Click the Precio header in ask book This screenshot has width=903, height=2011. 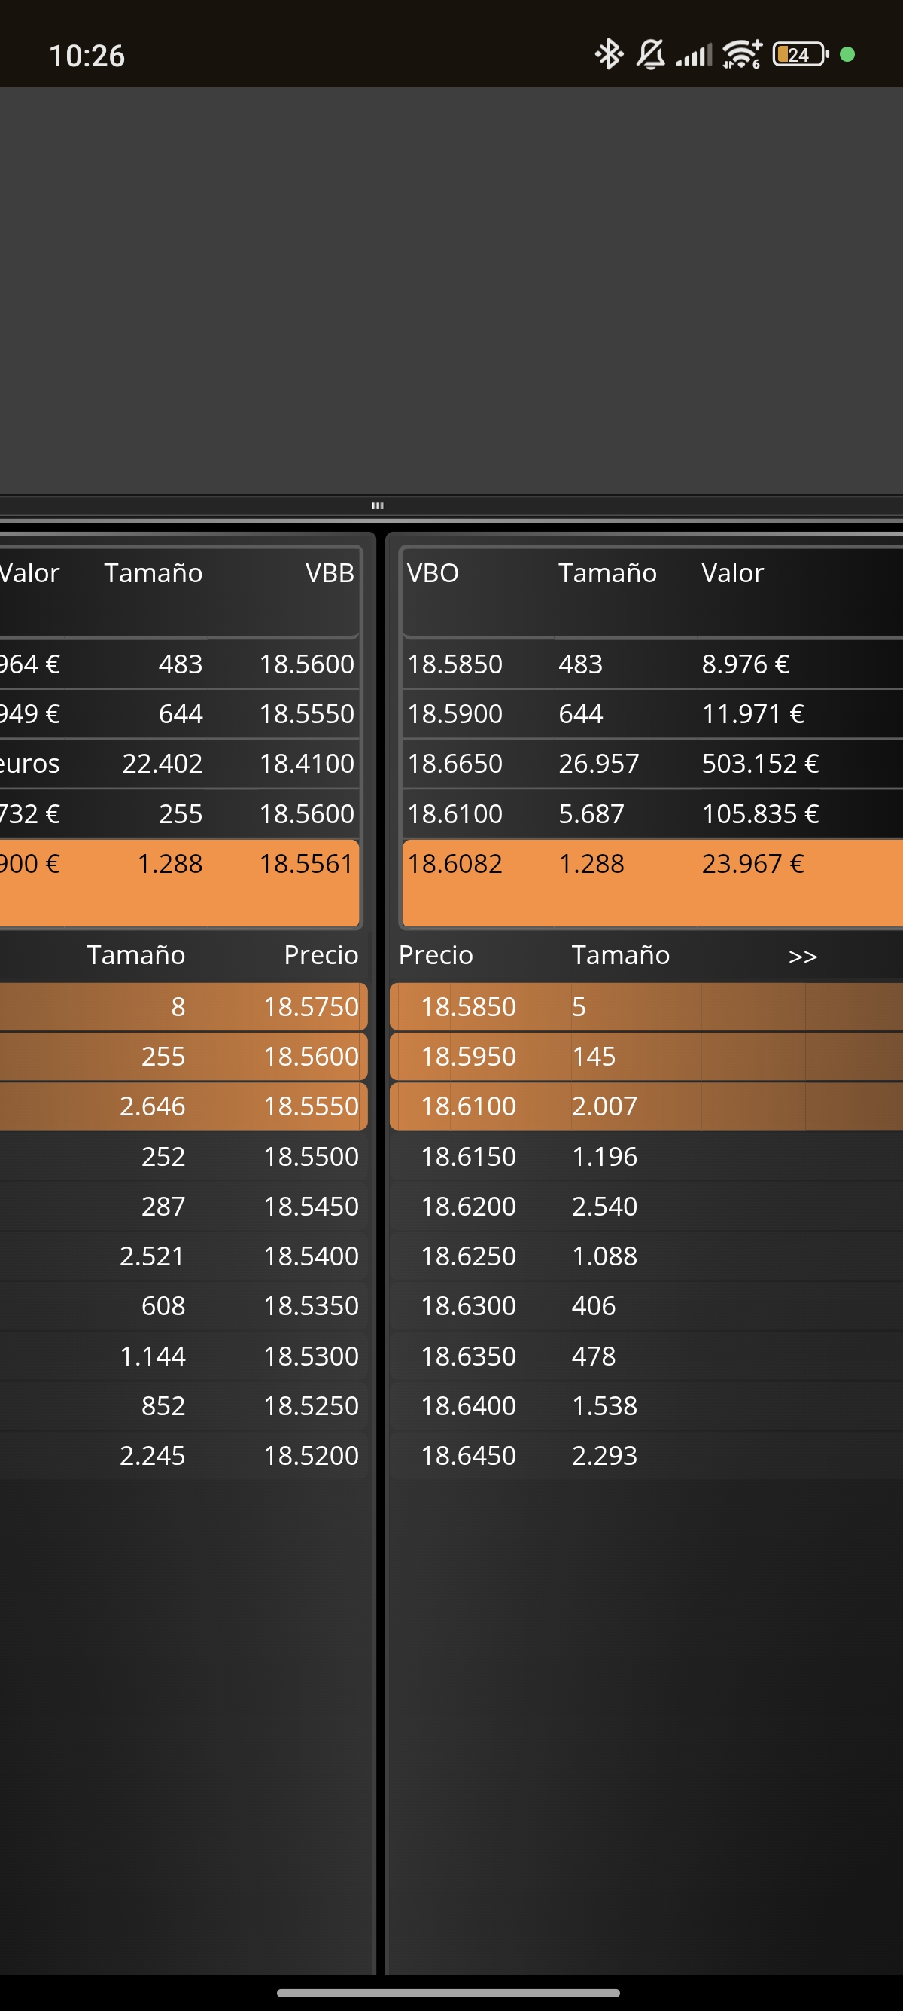pyautogui.click(x=436, y=955)
